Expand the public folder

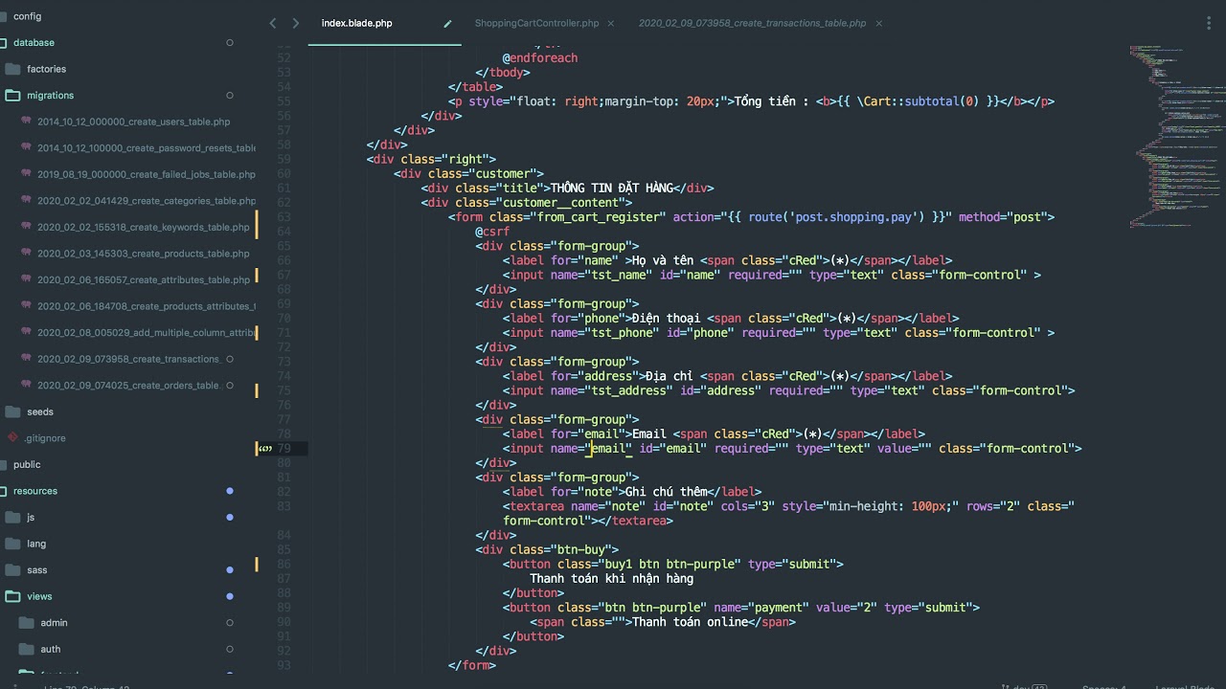pos(27,464)
